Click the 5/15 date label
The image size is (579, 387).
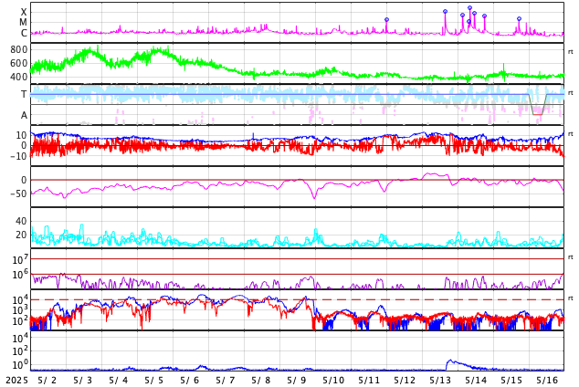[511, 380]
